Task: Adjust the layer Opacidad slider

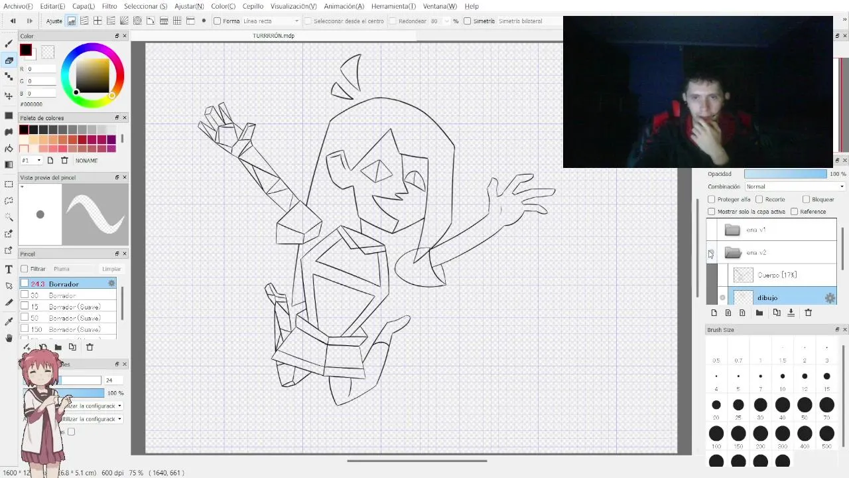Action: [785, 174]
